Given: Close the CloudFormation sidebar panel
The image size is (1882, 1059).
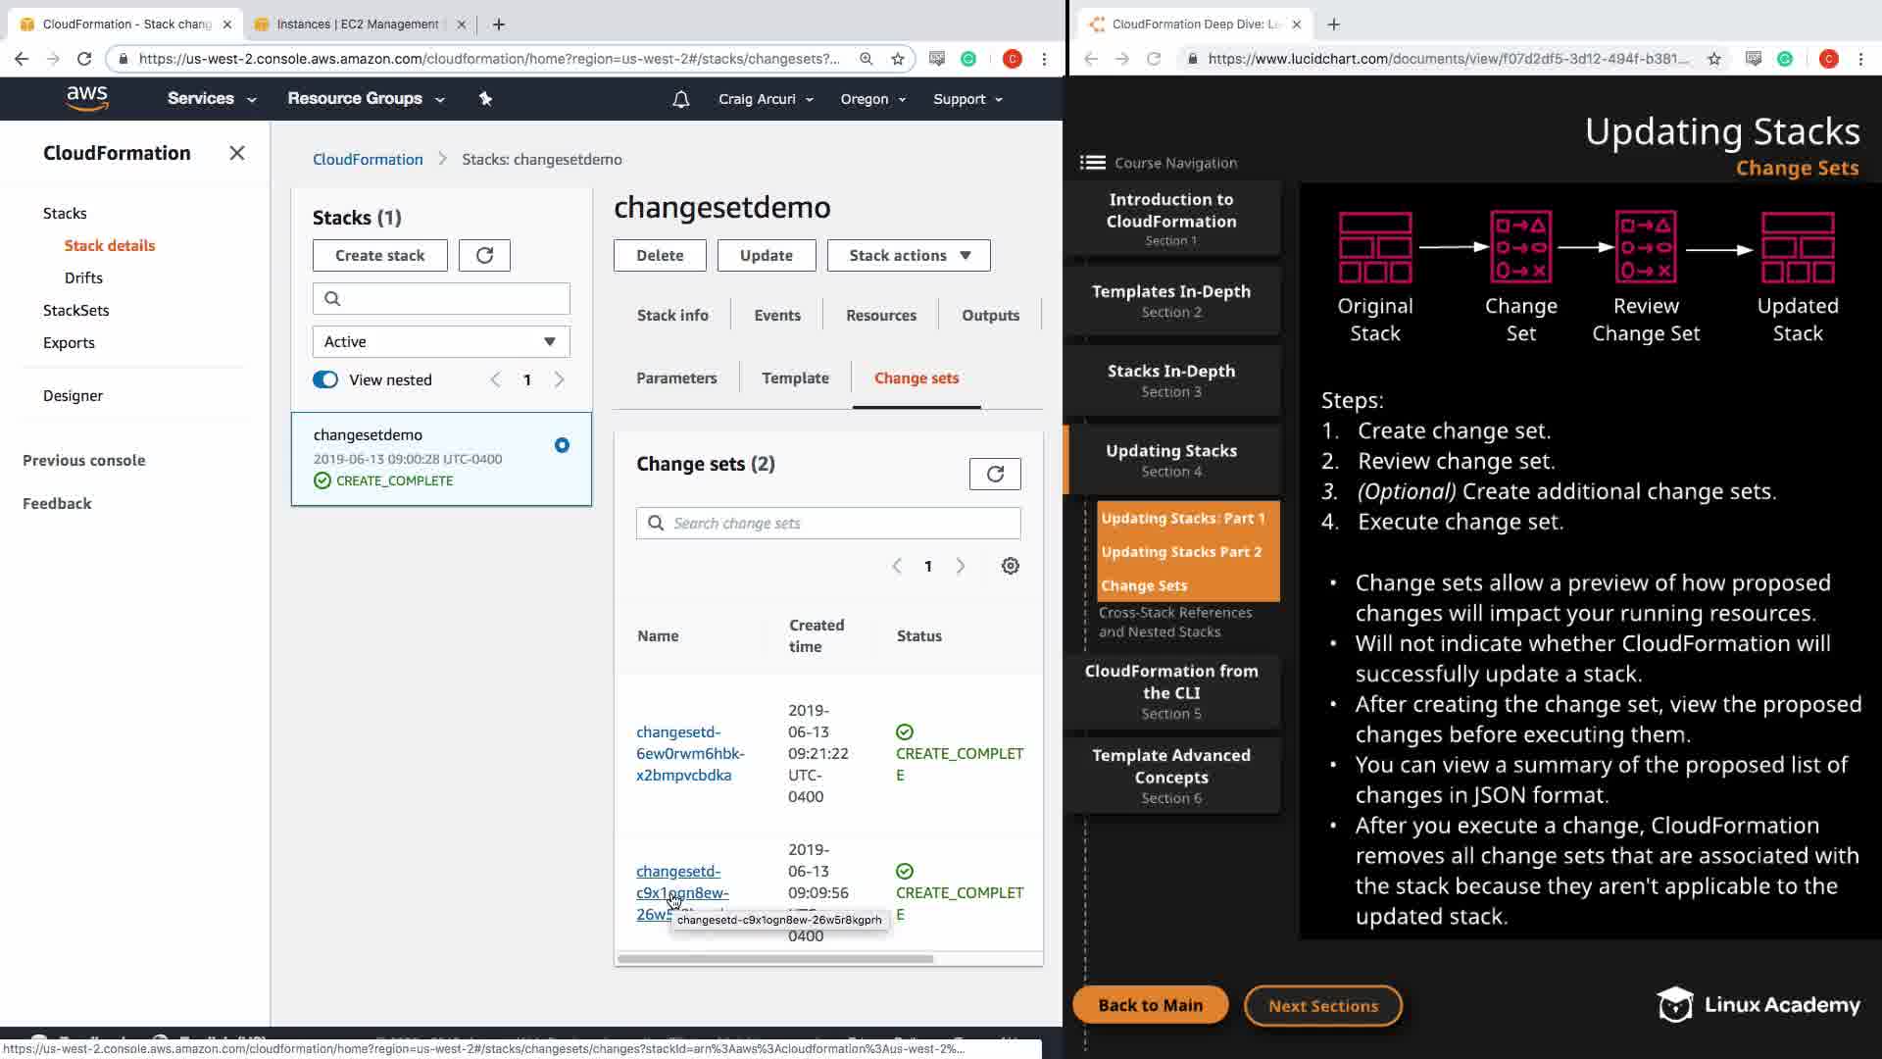Looking at the screenshot, I should point(236,153).
